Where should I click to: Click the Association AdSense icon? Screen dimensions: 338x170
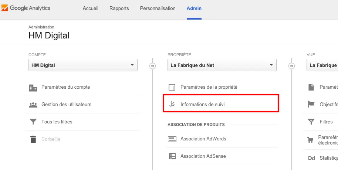tap(172, 156)
